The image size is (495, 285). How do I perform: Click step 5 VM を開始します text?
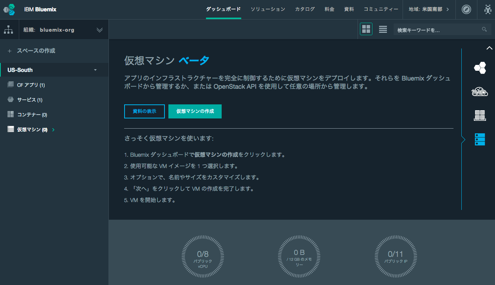tap(150, 200)
